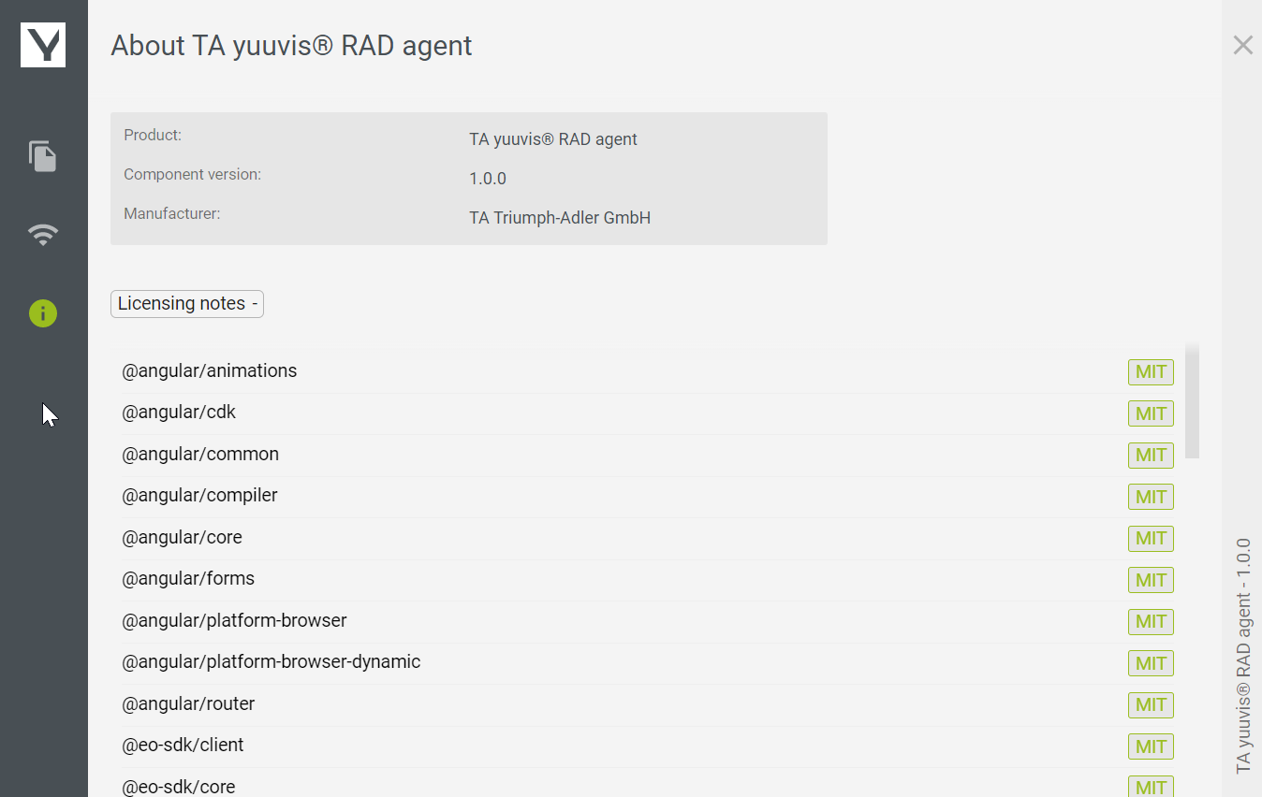Click the vertical RAD agent 1.0.0 label
This screenshot has width=1262, height=797.
point(1243,655)
